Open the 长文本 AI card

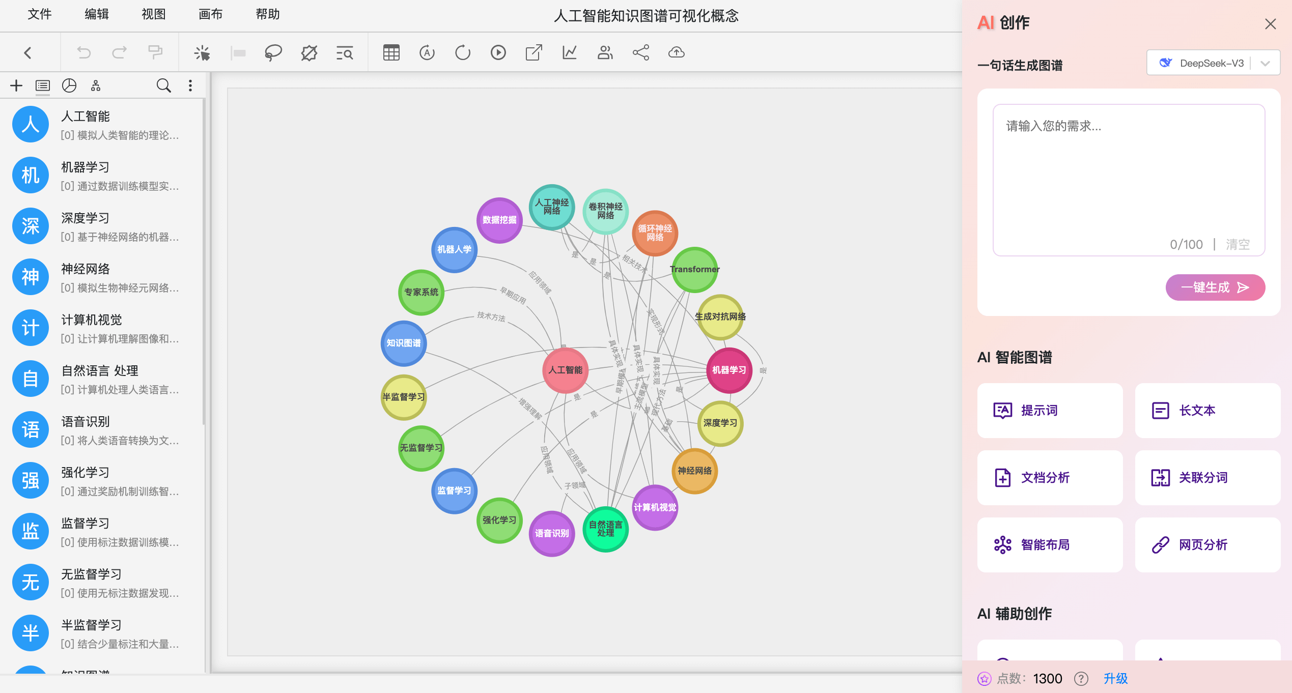(x=1207, y=410)
